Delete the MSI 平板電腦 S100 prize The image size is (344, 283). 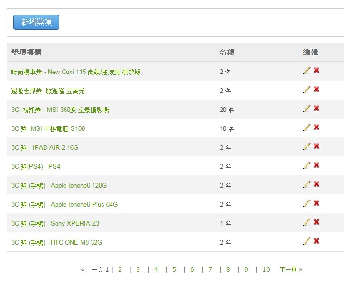316,127
